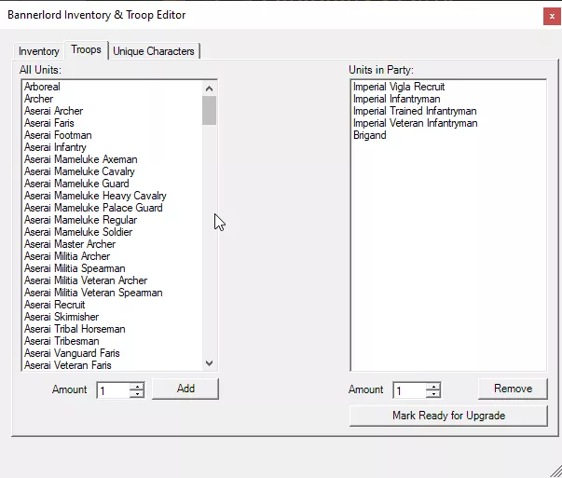The height and width of the screenshot is (478, 562).
Task: Click the All Units scrollbar thumb
Action: [210, 110]
